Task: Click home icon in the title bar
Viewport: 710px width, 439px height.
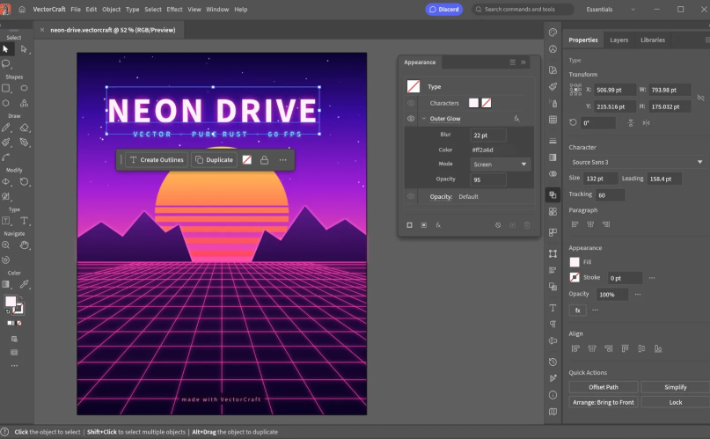Action: (22, 9)
